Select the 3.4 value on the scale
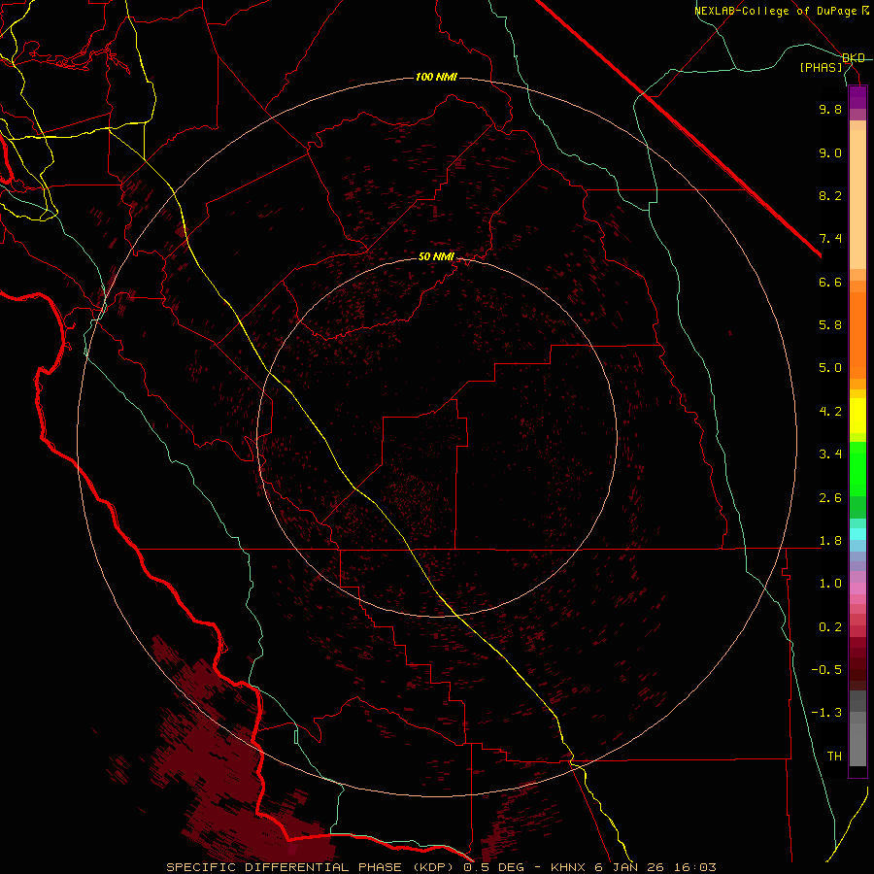Screen dimensions: 874x874 [x=830, y=454]
